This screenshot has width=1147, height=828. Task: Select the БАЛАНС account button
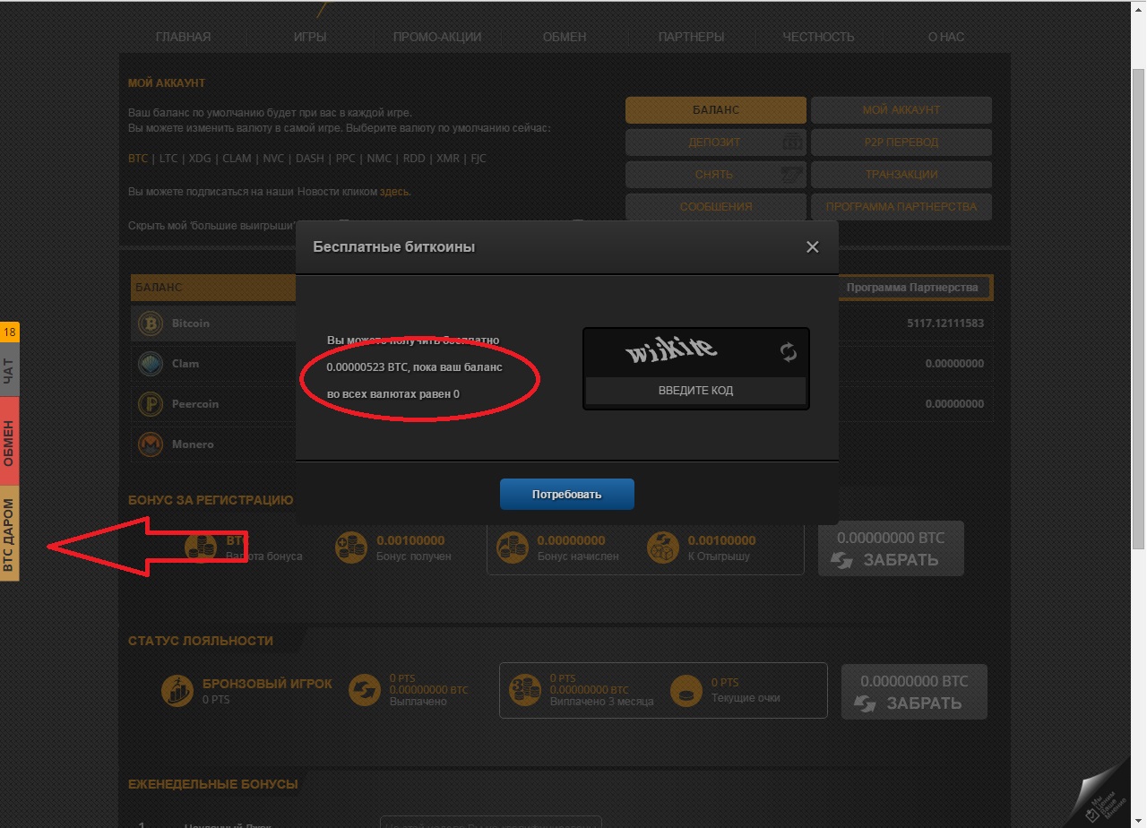(716, 110)
